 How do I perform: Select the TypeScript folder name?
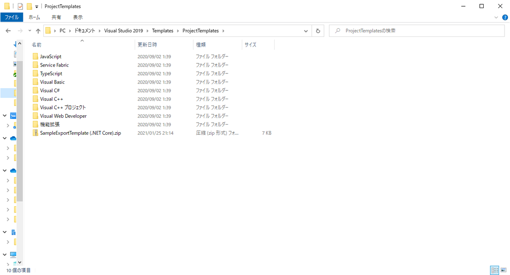(51, 73)
